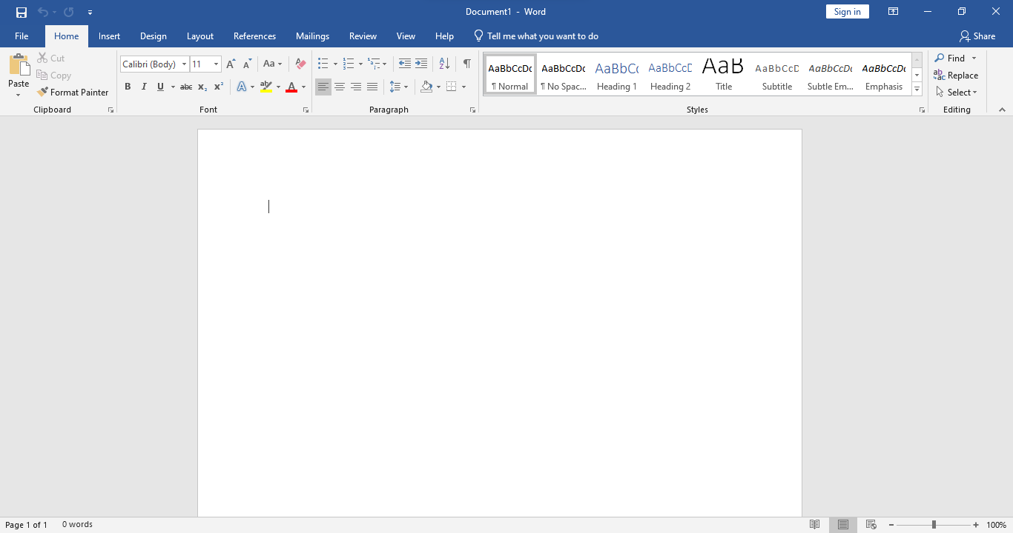Image resolution: width=1013 pixels, height=533 pixels.
Task: Click the Increase Indent icon
Action: pos(421,64)
